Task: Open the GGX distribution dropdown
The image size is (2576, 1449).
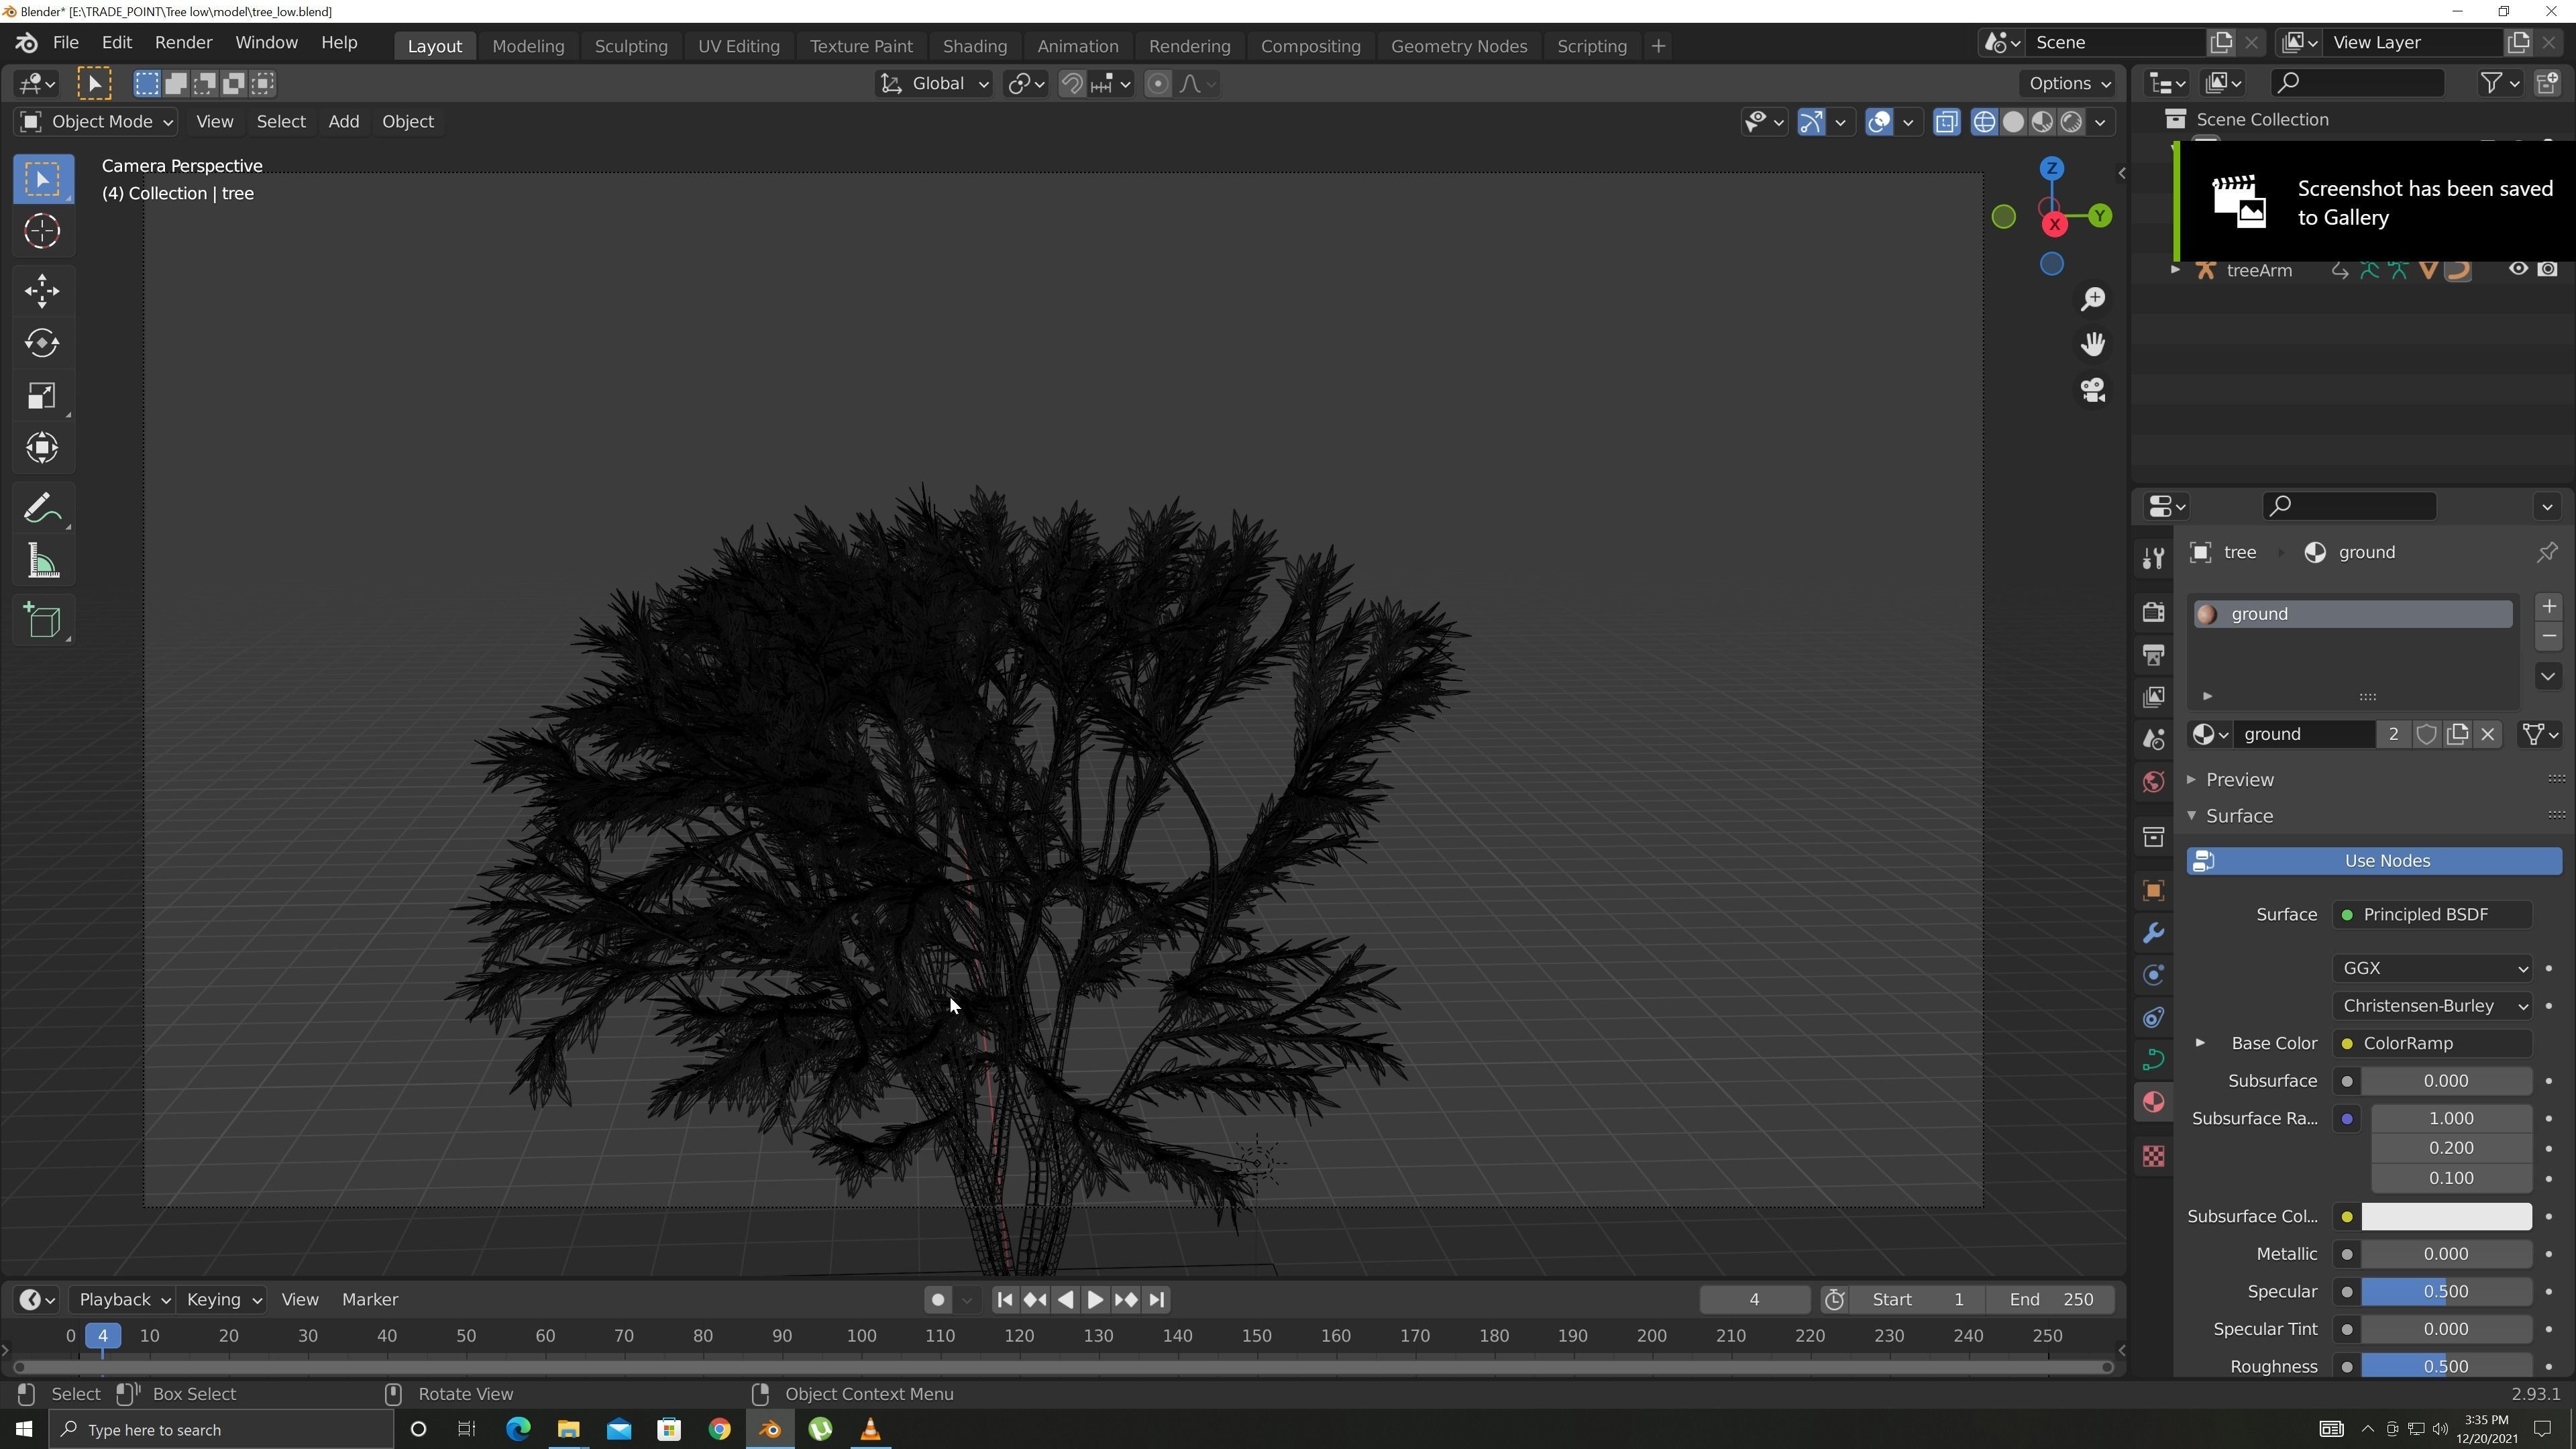Action: [2432, 968]
